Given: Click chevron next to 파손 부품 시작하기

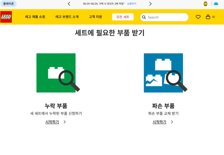Looking at the screenshot, I should [172, 122].
